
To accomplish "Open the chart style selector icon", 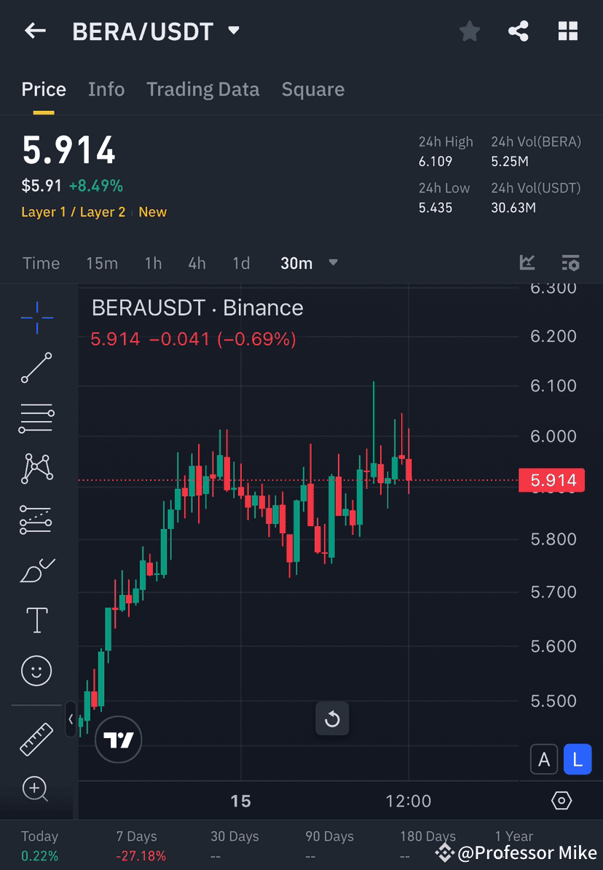I will click(527, 263).
